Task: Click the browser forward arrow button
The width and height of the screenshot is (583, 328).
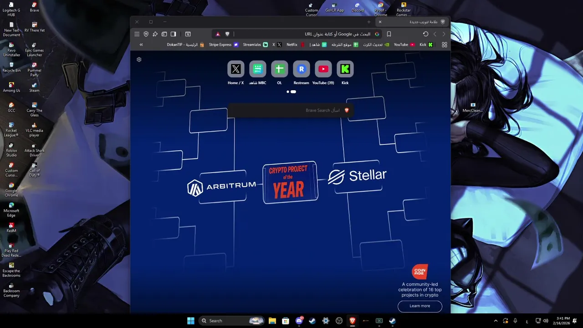Action: tap(444, 34)
